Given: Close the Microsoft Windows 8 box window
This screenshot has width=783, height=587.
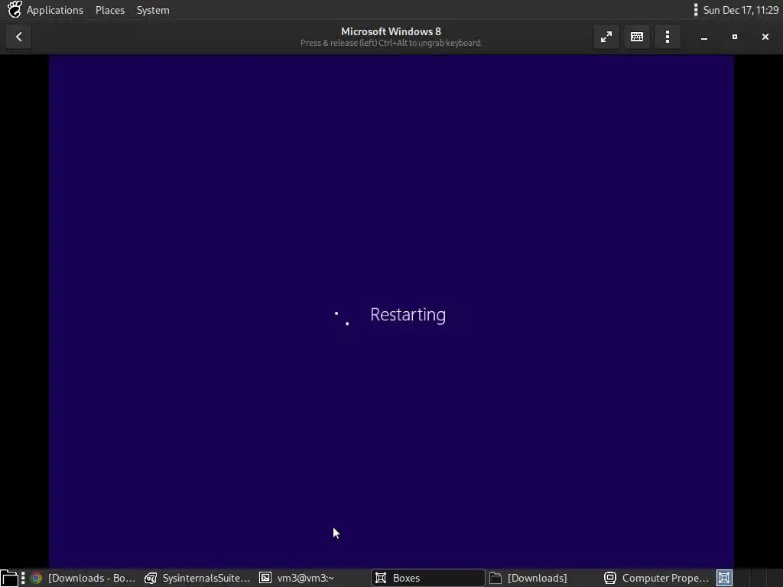Looking at the screenshot, I should tap(765, 37).
